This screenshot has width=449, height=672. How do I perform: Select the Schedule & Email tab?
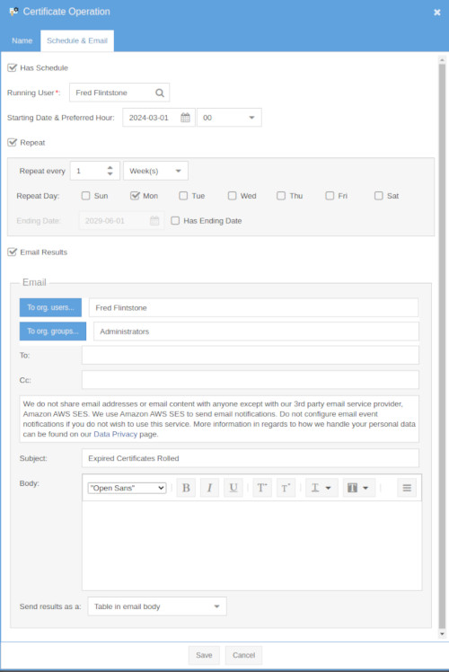[x=77, y=40]
